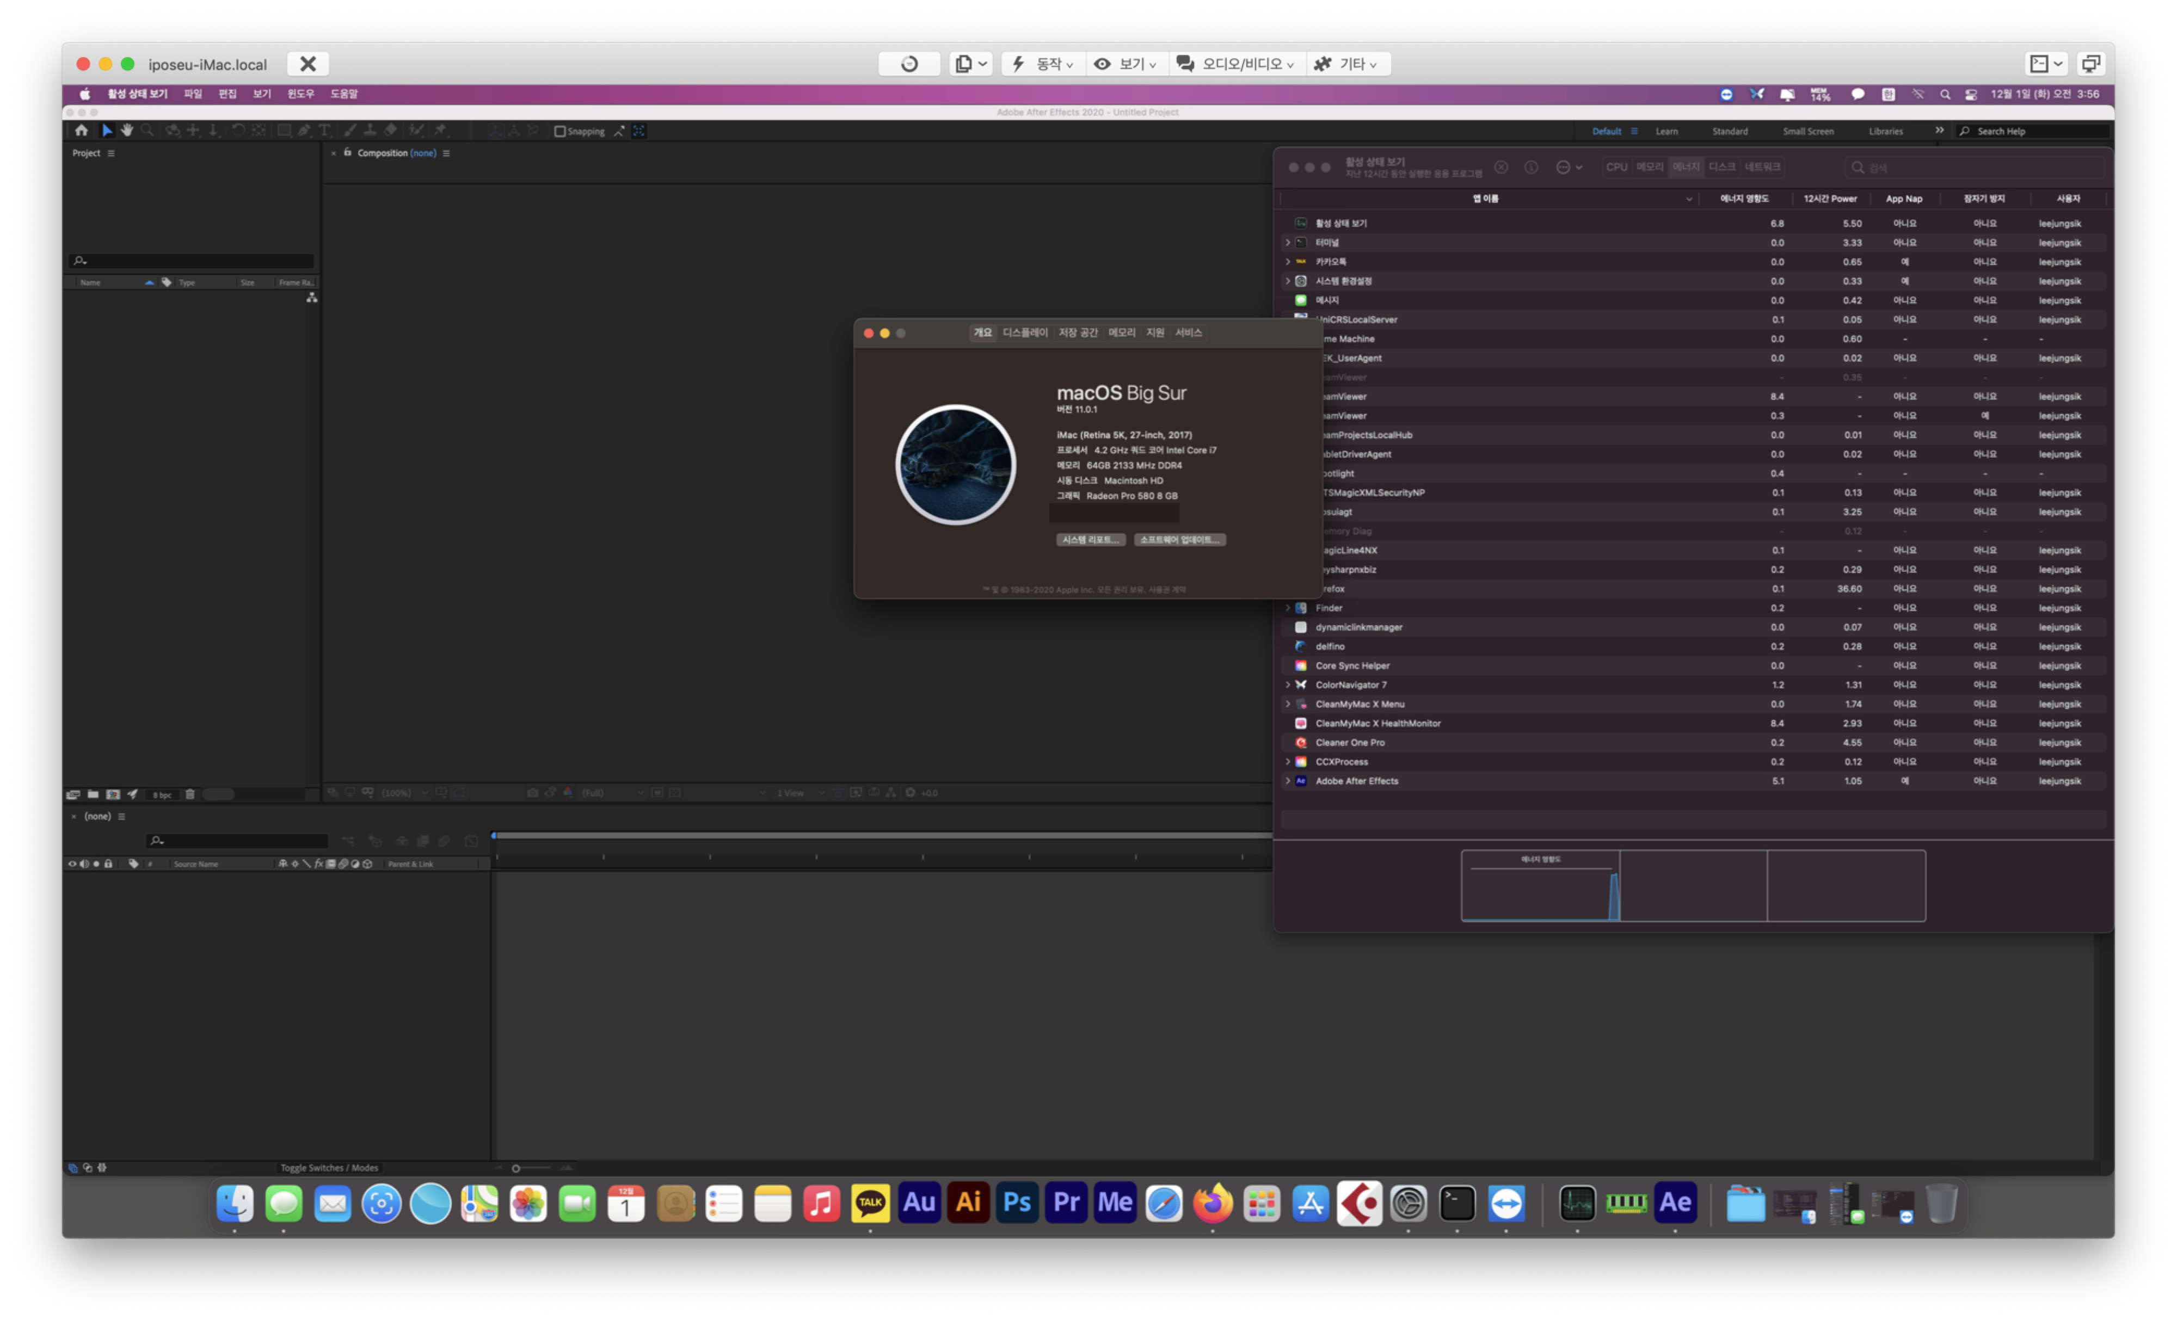The height and width of the screenshot is (1320, 2177).
Task: Open the Project panel menu
Action: [112, 153]
